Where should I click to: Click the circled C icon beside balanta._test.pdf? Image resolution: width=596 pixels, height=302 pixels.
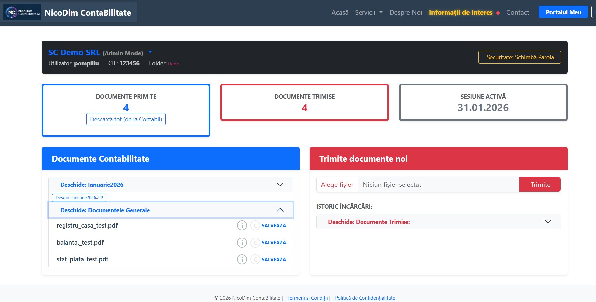(255, 243)
